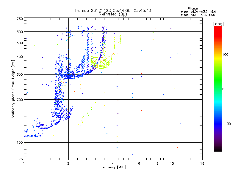The height and width of the screenshot is (178, 238).
Task: Click the blue E-layer trace near 110 km
Action: click(x=32, y=136)
